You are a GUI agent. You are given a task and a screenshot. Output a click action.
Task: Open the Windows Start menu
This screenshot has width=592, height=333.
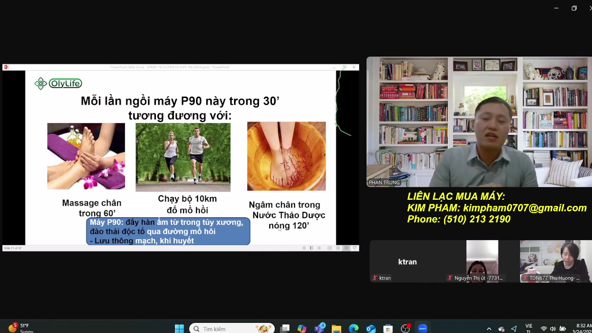pos(179,329)
